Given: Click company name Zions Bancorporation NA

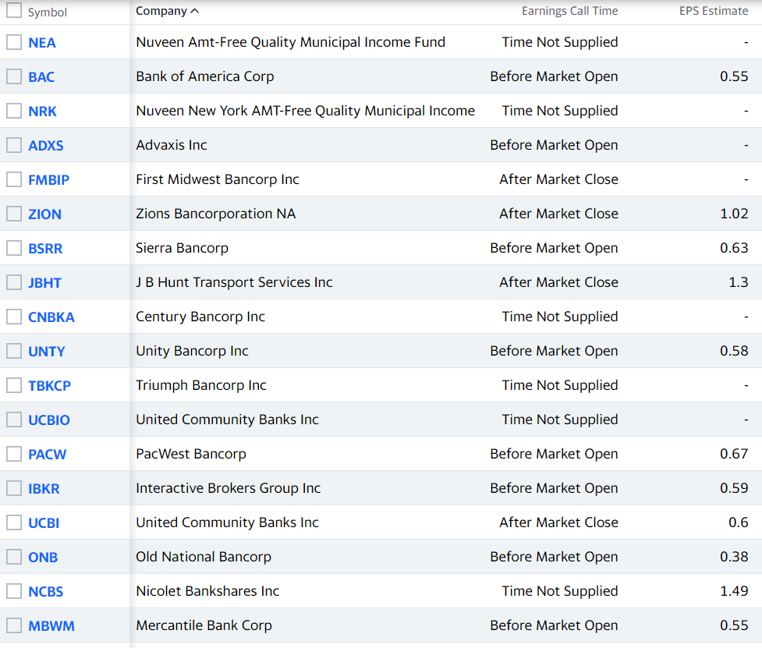Looking at the screenshot, I should click(x=216, y=214).
